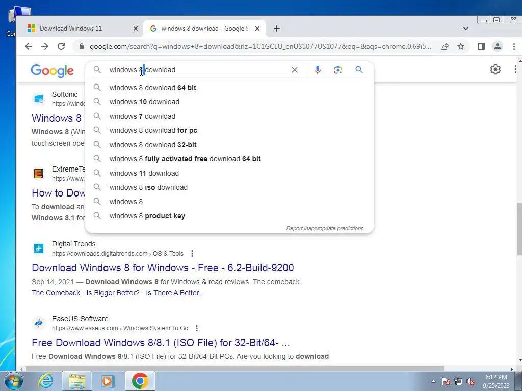Open Free Download Windows 8/8.1 ISO result
Viewport: 522px width, 391px height.
[161, 343]
